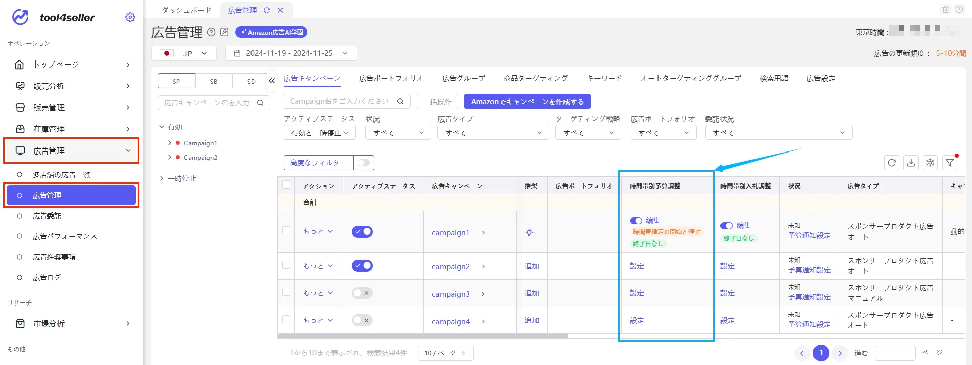Screen dimensions: 972x365
Task: Open the external link icon beside 広告管理 title
Action: coord(224,32)
